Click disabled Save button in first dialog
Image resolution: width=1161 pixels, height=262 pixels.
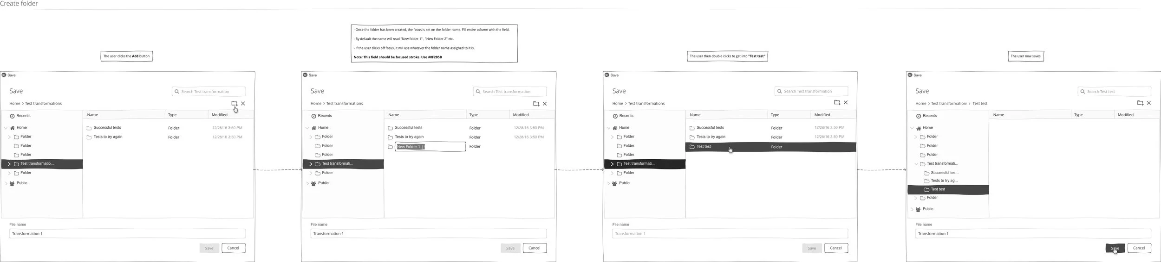click(209, 248)
